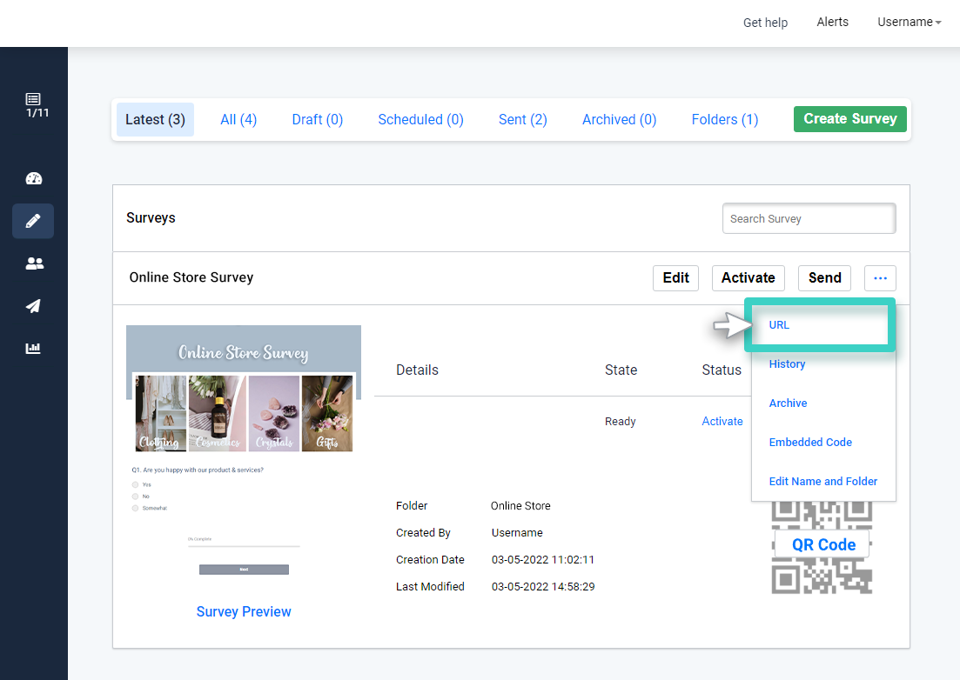This screenshot has height=680, width=960.
Task: Click the Edit button for Online Store Survey
Action: pyautogui.click(x=676, y=278)
